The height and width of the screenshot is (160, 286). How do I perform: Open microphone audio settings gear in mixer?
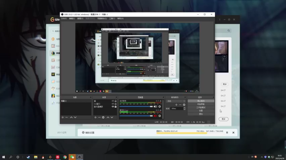point(159,116)
